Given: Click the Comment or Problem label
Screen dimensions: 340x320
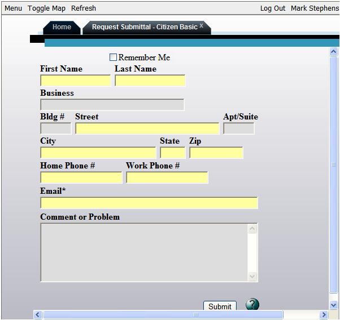Looking at the screenshot, I should point(80,217).
